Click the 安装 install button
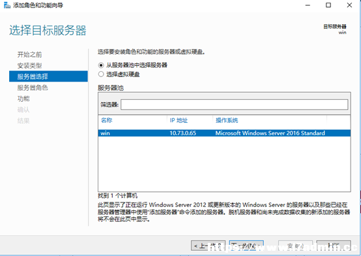This screenshot has height=256, width=361. click(x=295, y=246)
